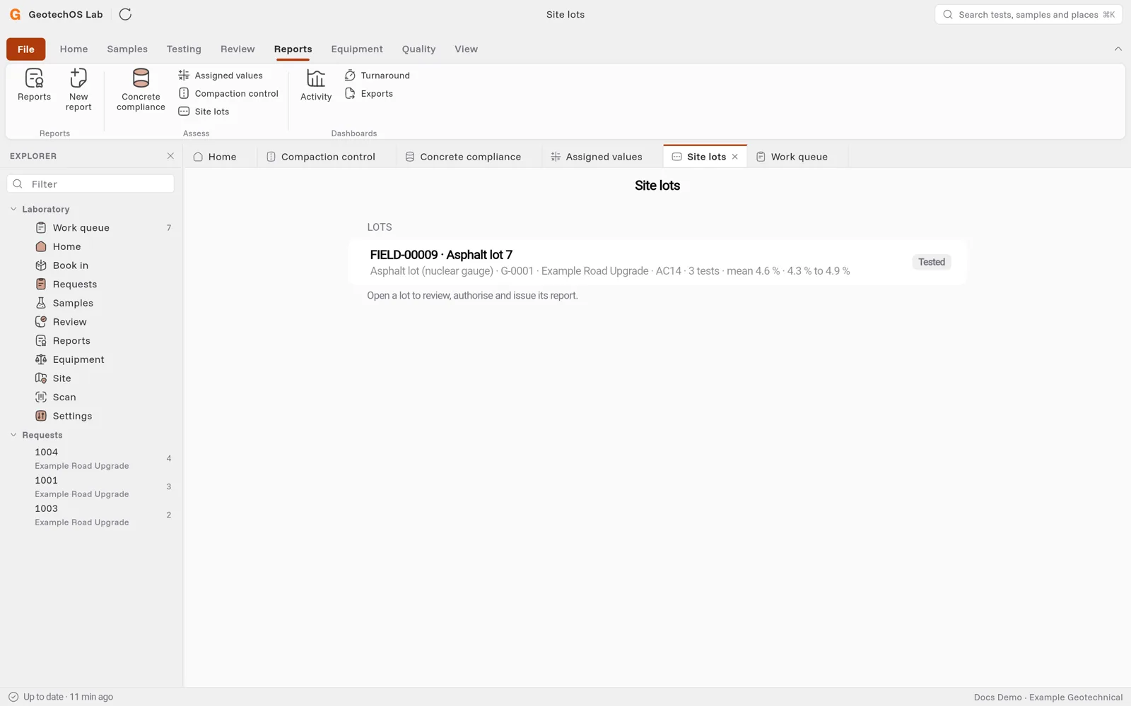Open Home in the Explorer sidebar
Screen dimensions: 1131x706
[91, 246]
